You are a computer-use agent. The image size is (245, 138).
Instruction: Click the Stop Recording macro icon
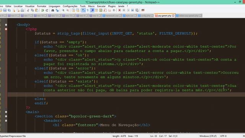pyautogui.click(x=124, y=10)
